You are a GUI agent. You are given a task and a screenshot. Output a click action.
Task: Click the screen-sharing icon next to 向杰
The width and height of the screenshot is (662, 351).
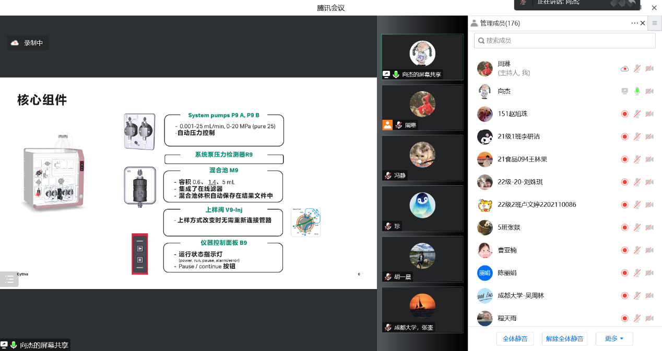tap(624, 91)
